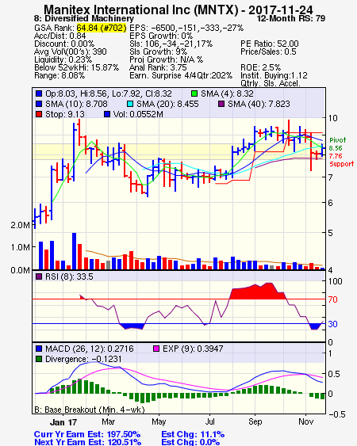Click the highlighted GSA Rank 64.84 (#702) value
Image resolution: width=357 pixels, height=446 pixels.
click(102, 28)
